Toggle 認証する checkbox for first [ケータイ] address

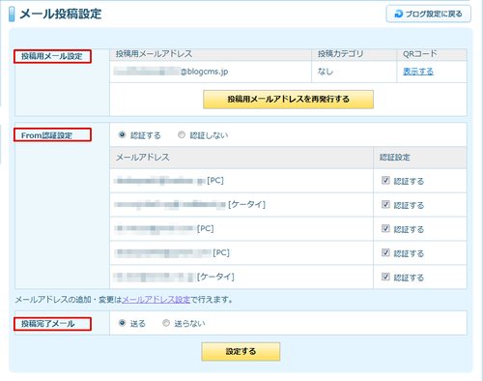coord(385,204)
